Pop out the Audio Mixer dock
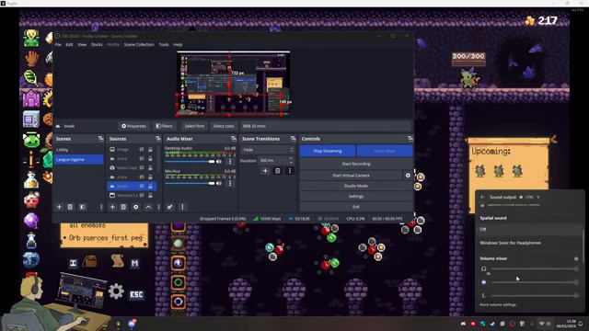The image size is (589, 331). coord(234,139)
